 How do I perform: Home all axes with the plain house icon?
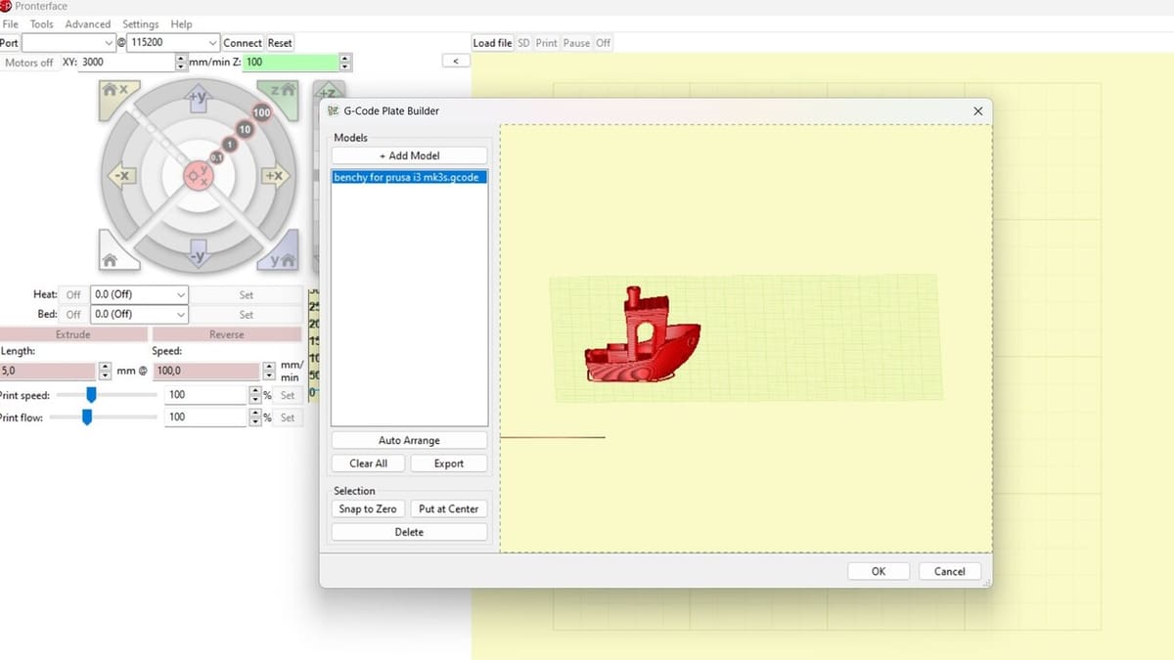tap(115, 256)
